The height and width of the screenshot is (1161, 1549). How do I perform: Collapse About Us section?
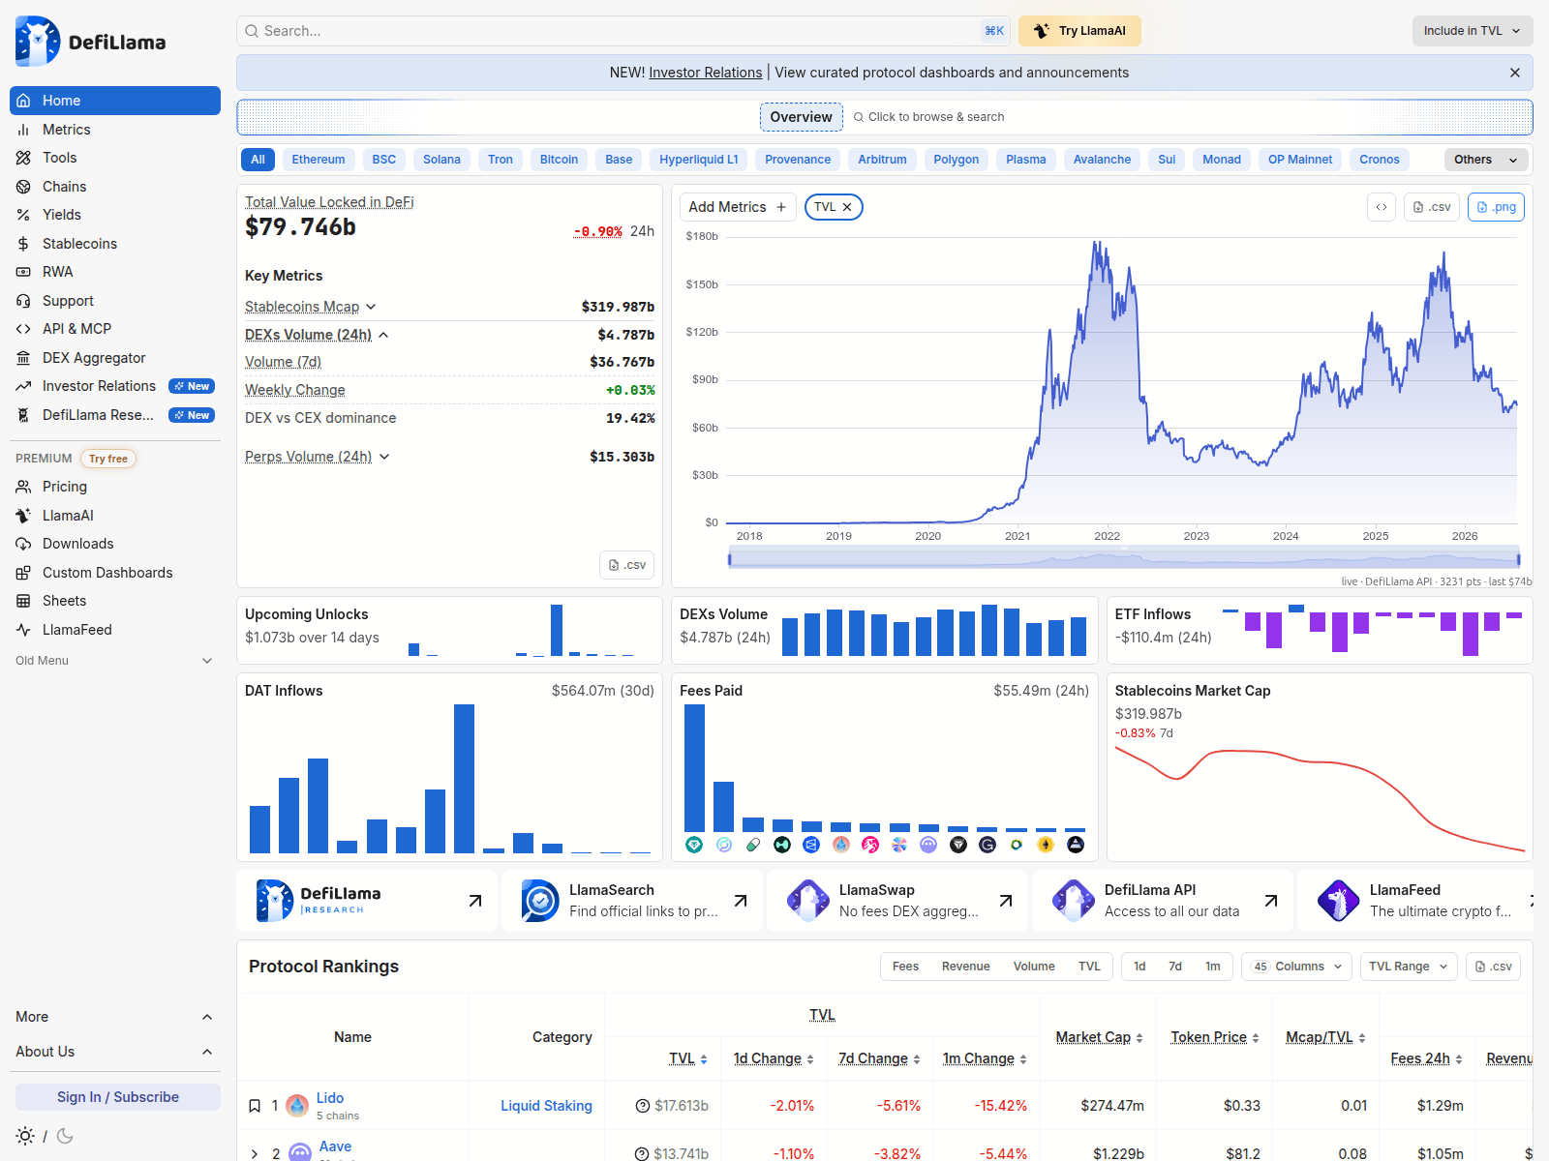tap(115, 1052)
